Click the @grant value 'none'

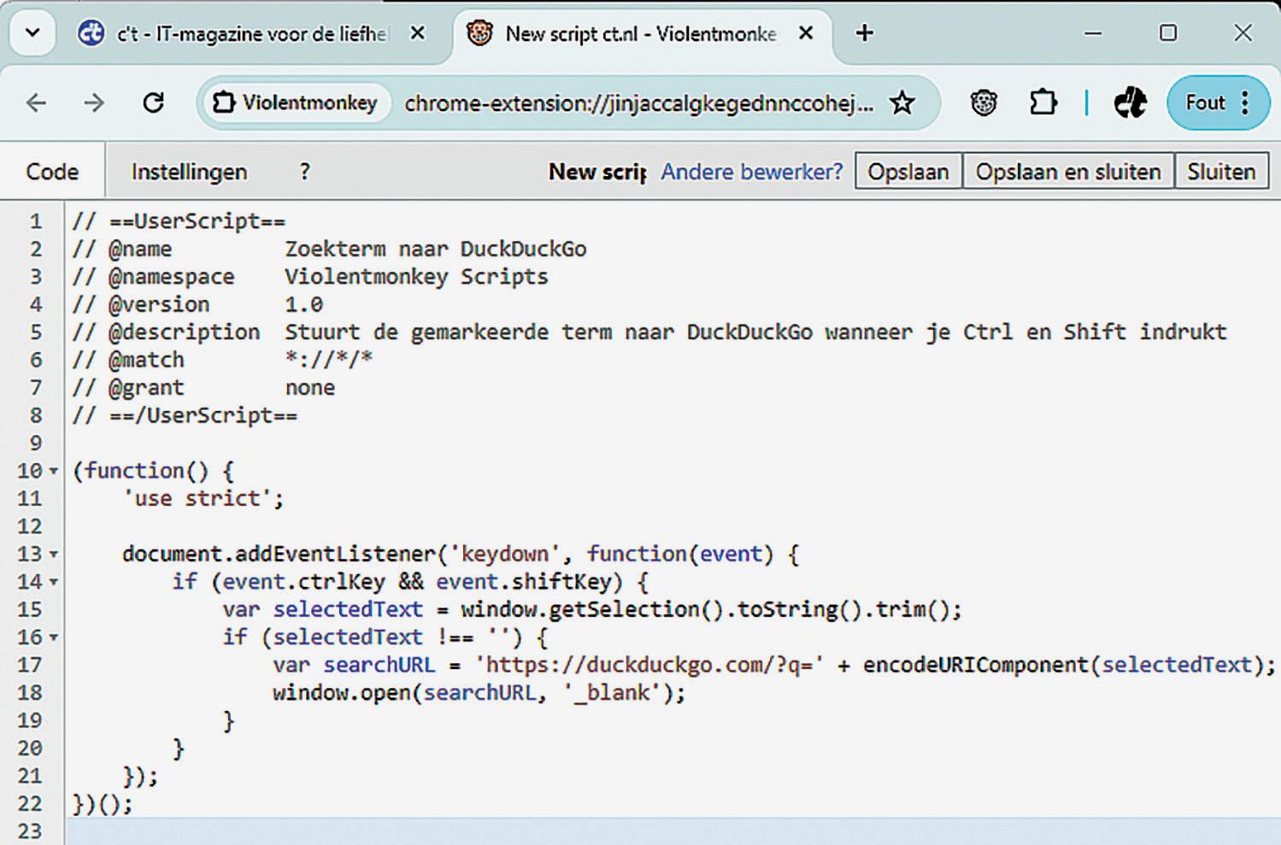coord(310,388)
